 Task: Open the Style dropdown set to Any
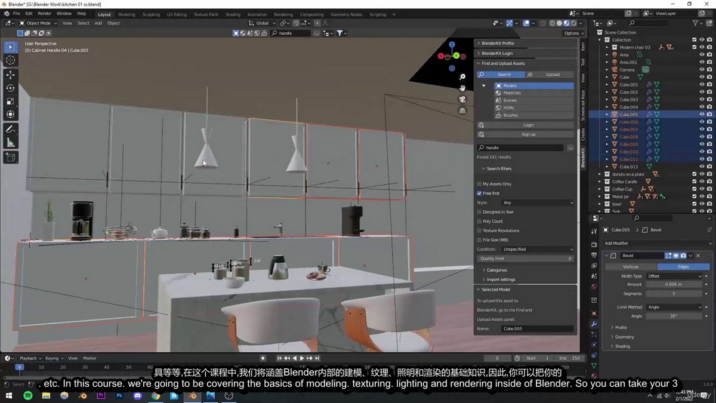pos(538,203)
